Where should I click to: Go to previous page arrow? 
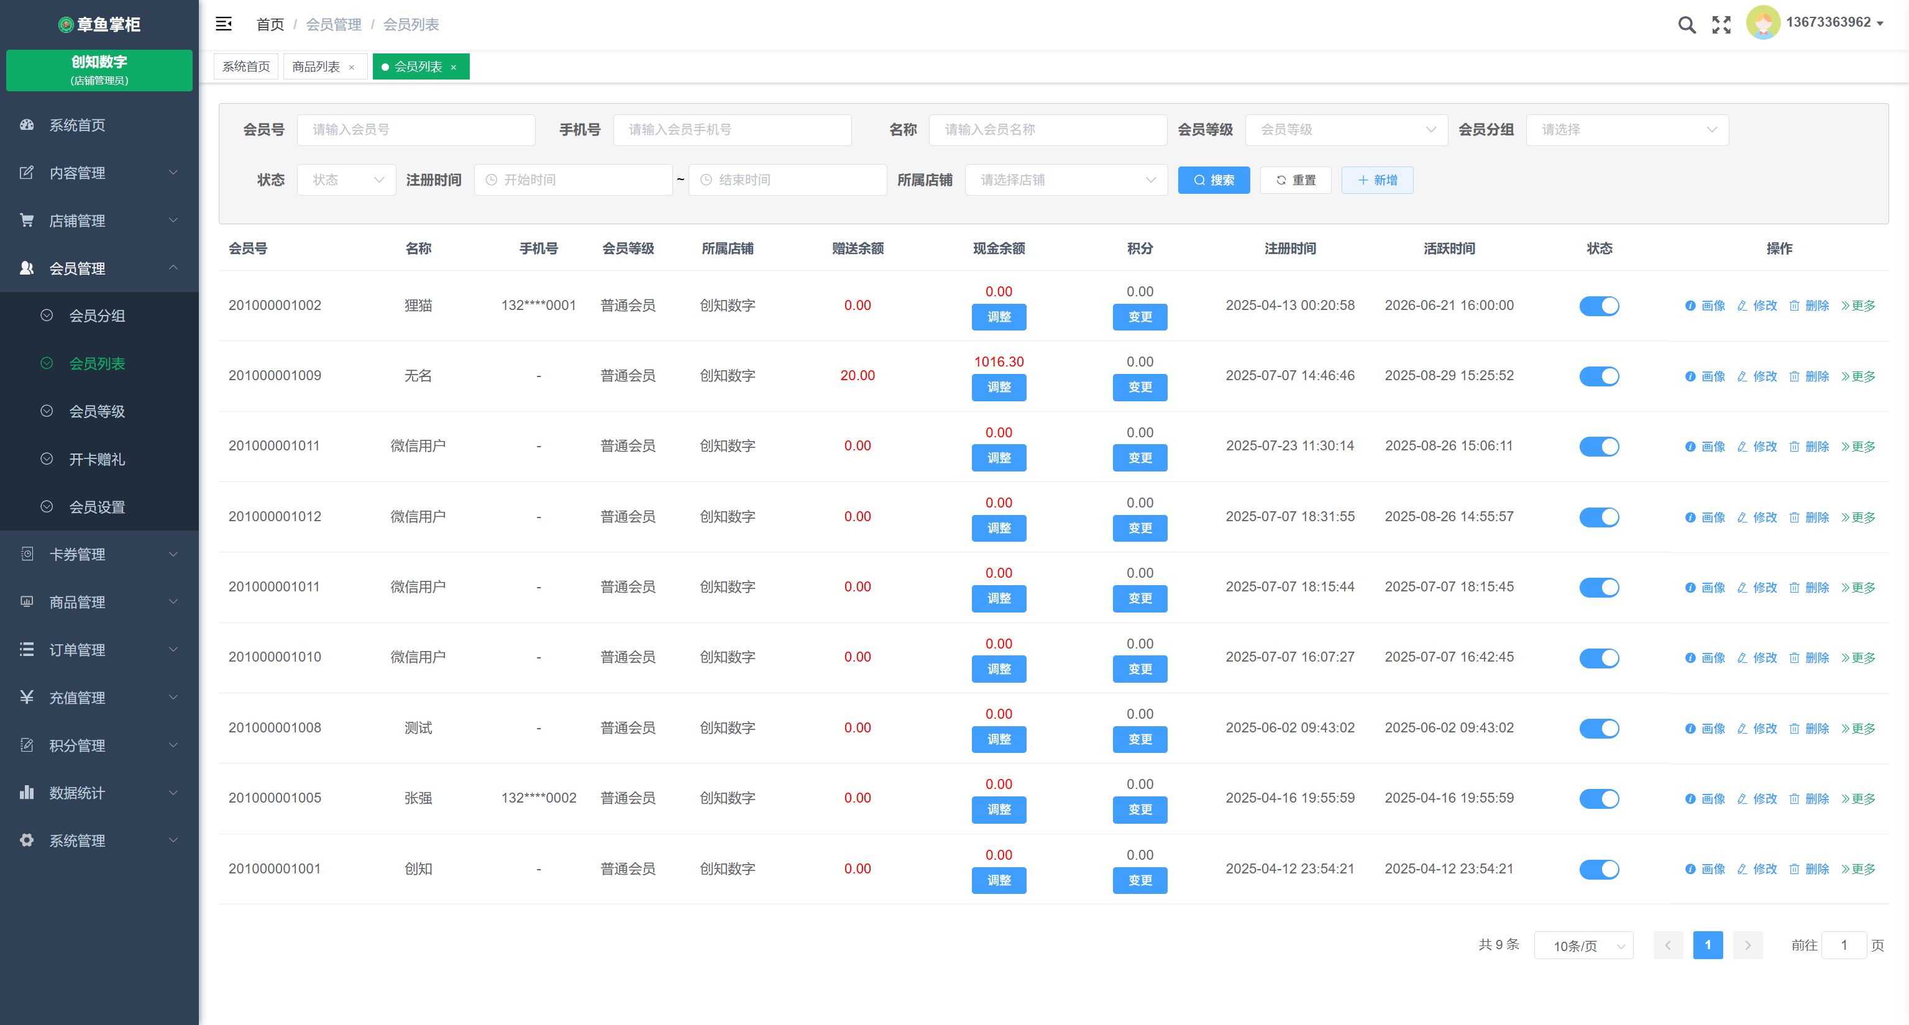[1668, 945]
